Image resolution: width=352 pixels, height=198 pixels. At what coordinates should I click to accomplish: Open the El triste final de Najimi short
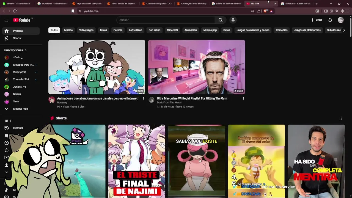tap(137, 161)
